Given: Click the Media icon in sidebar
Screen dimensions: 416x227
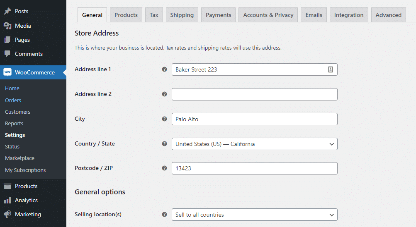Looking at the screenshot, I should pos(7,26).
